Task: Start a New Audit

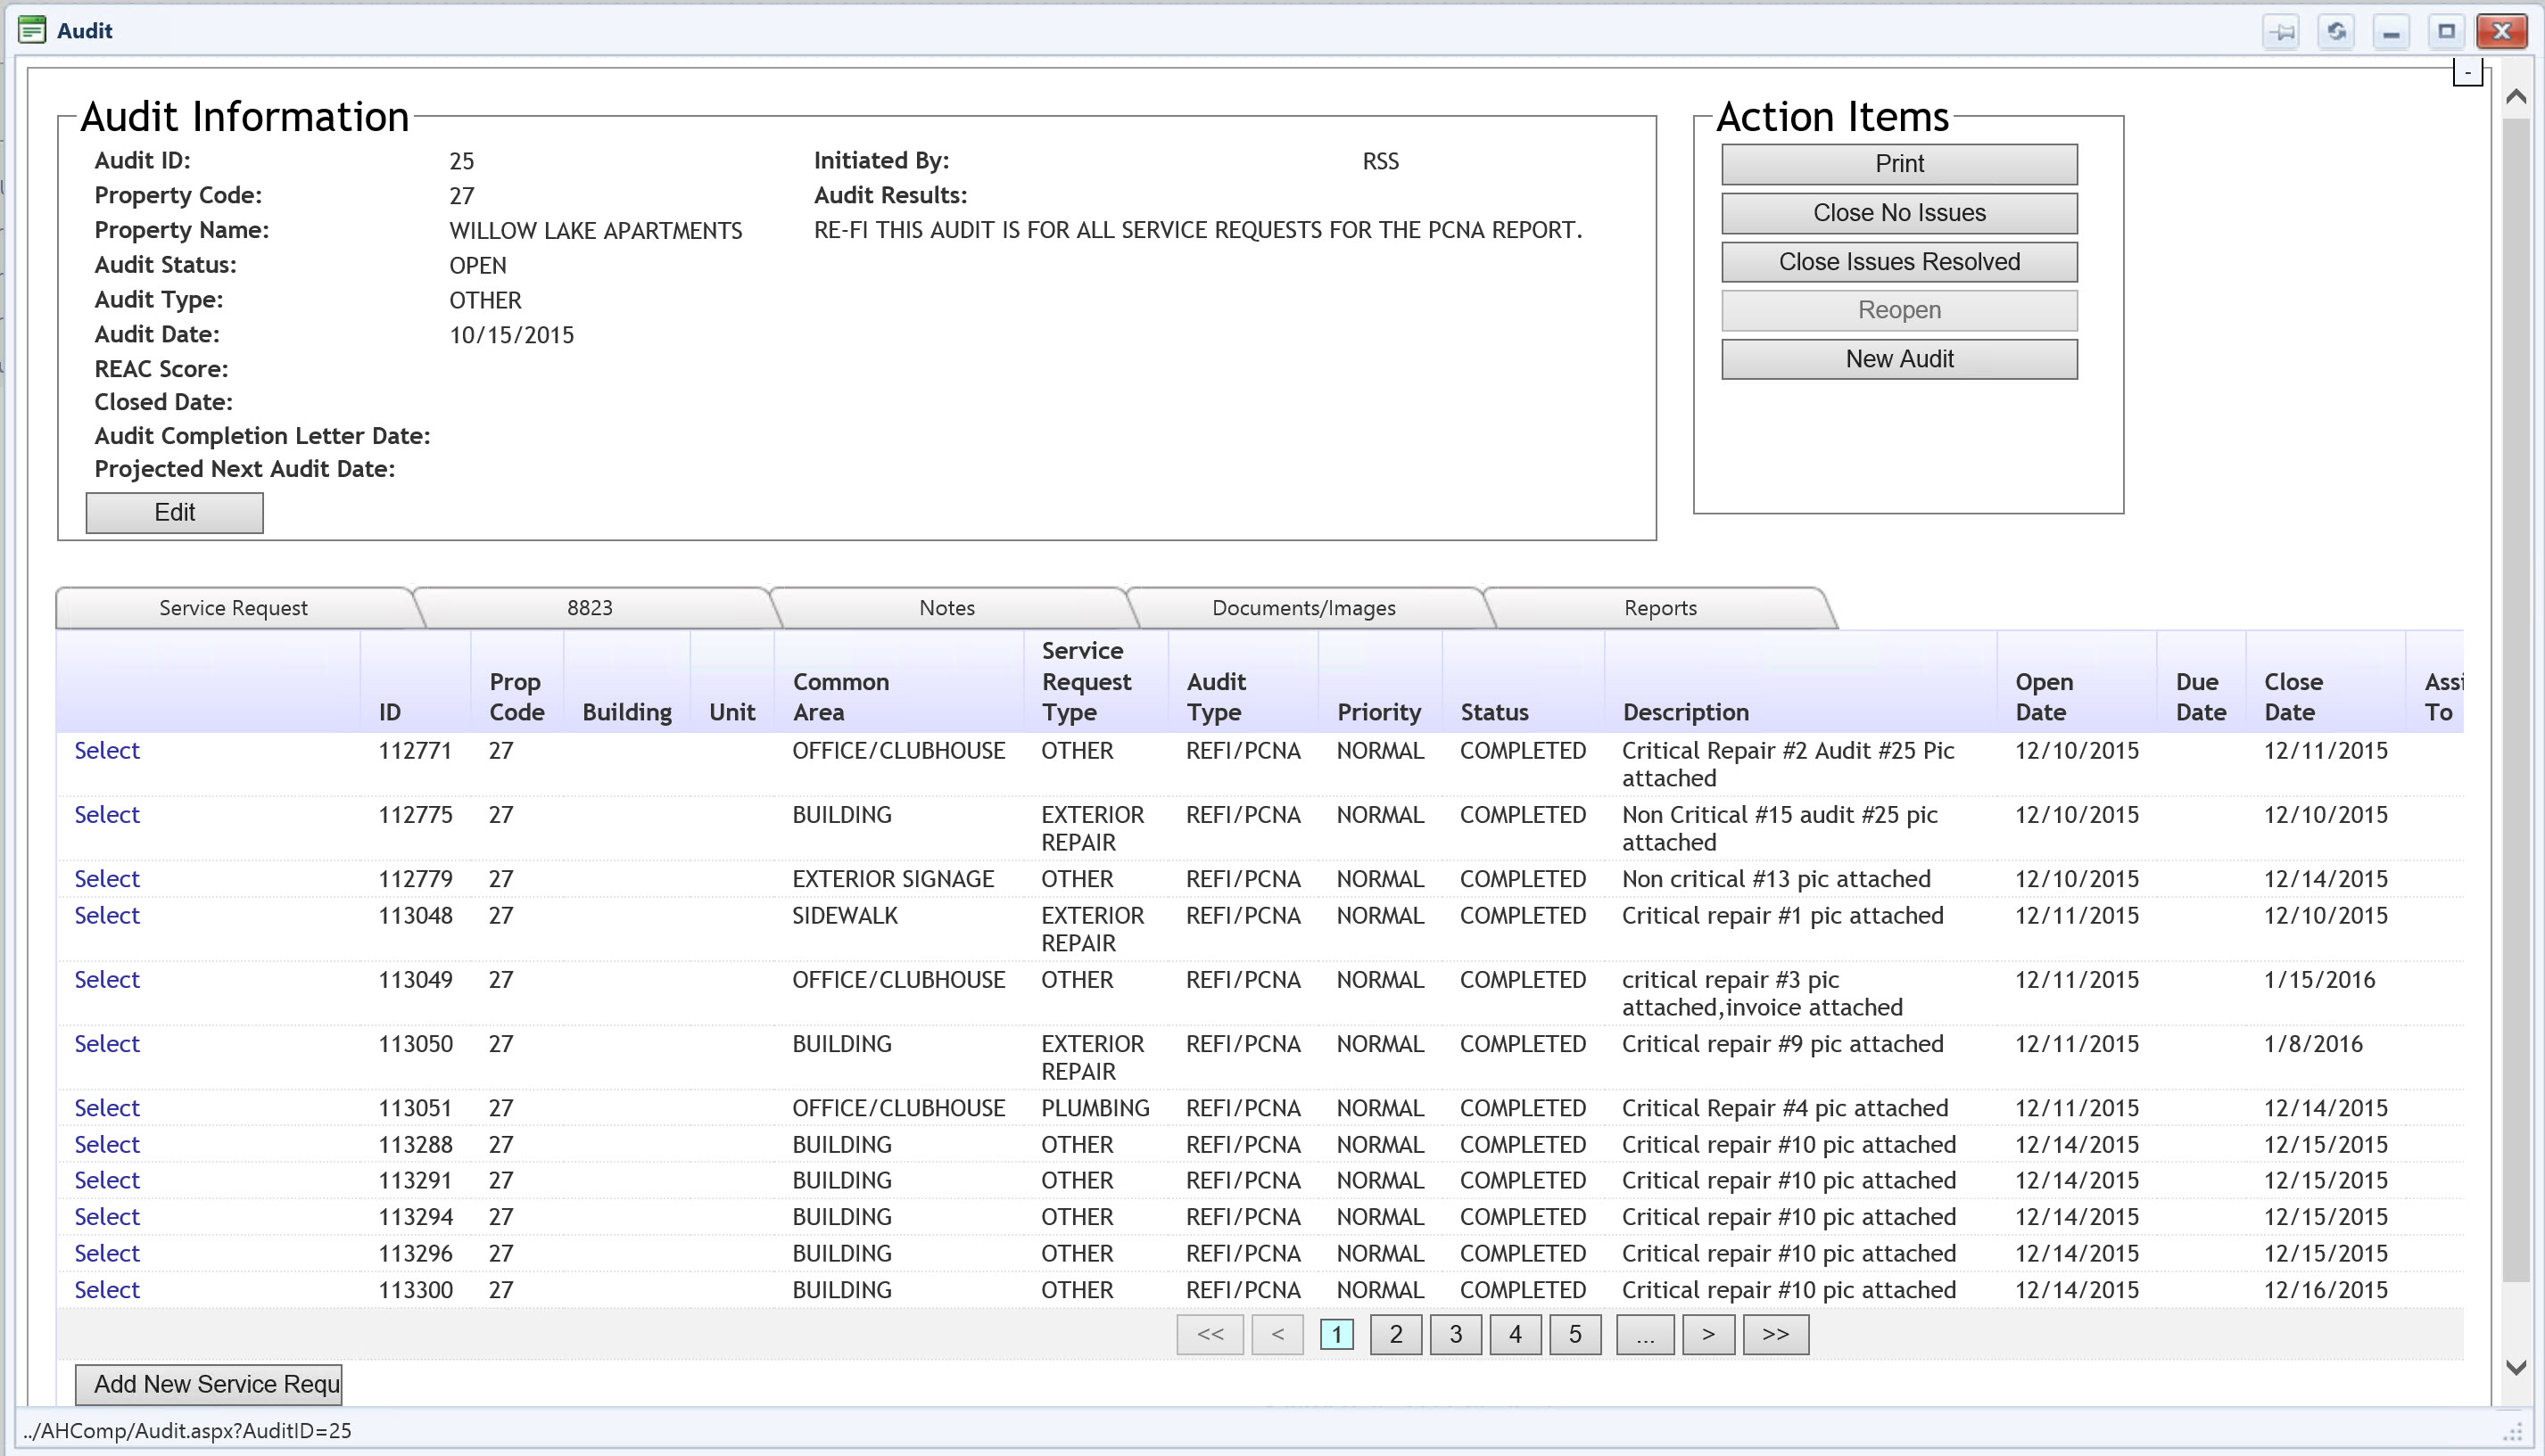Action: (x=1897, y=359)
